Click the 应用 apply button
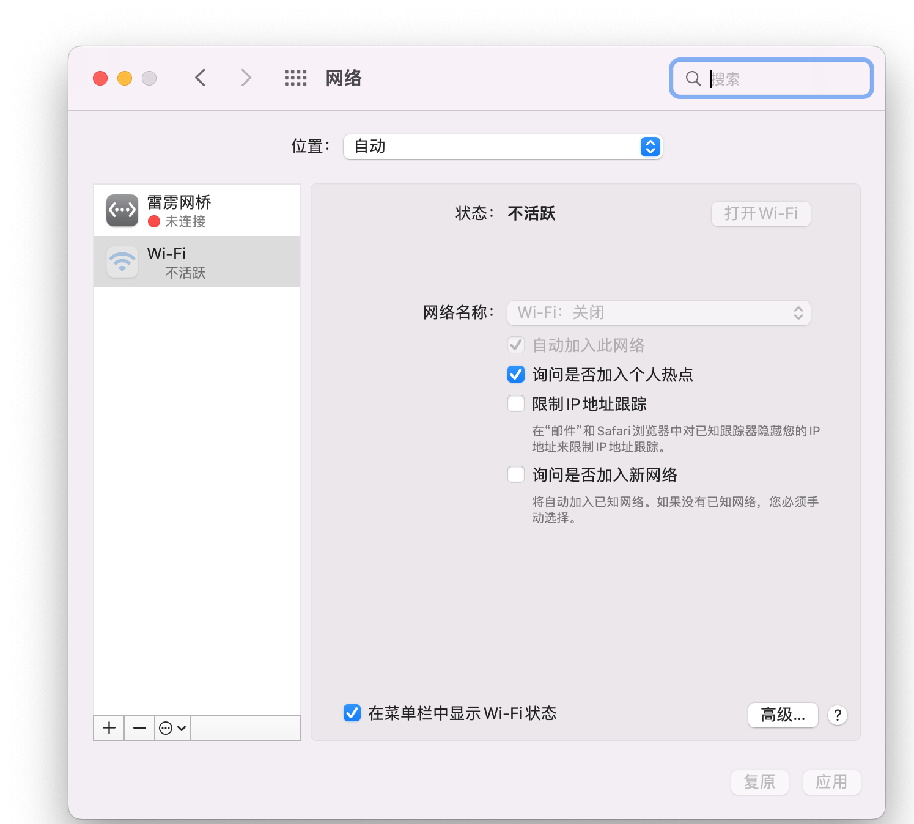Image resolution: width=914 pixels, height=824 pixels. pyautogui.click(x=831, y=782)
